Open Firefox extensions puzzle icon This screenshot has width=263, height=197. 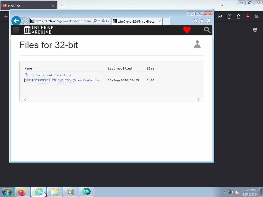pos(238,16)
